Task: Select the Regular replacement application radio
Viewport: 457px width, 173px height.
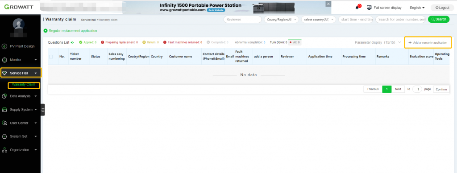Action: [x=46, y=31]
